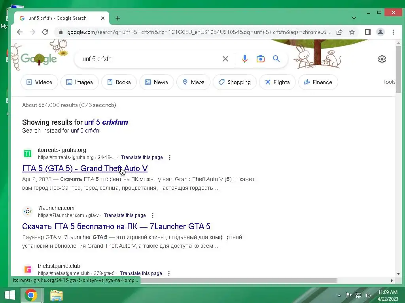
Task: Go back to previous page
Action: click(x=20, y=32)
